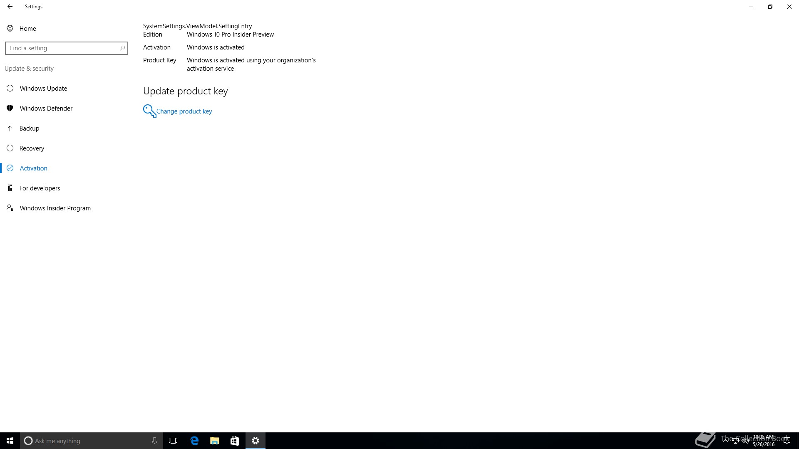Click the Change product key link
The image size is (799, 449).
(x=184, y=111)
